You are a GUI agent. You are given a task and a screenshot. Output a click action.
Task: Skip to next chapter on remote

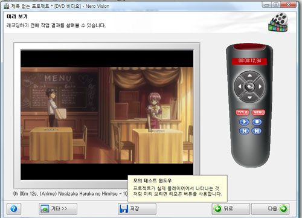pos(257,131)
